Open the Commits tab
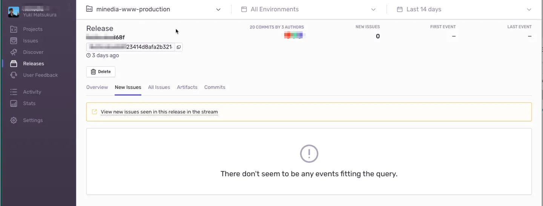 [215, 87]
